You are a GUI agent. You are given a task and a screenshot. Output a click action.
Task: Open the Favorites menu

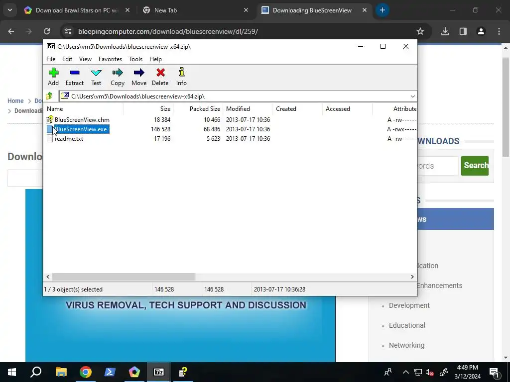tap(110, 59)
